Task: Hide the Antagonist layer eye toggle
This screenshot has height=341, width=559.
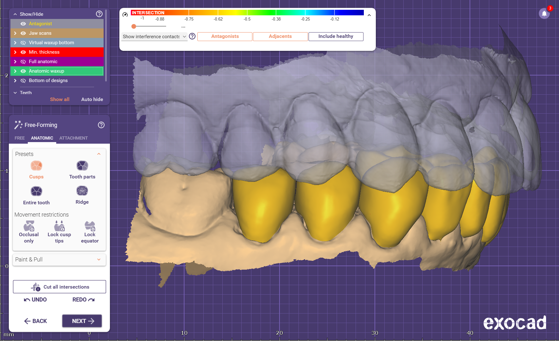Action: point(23,24)
